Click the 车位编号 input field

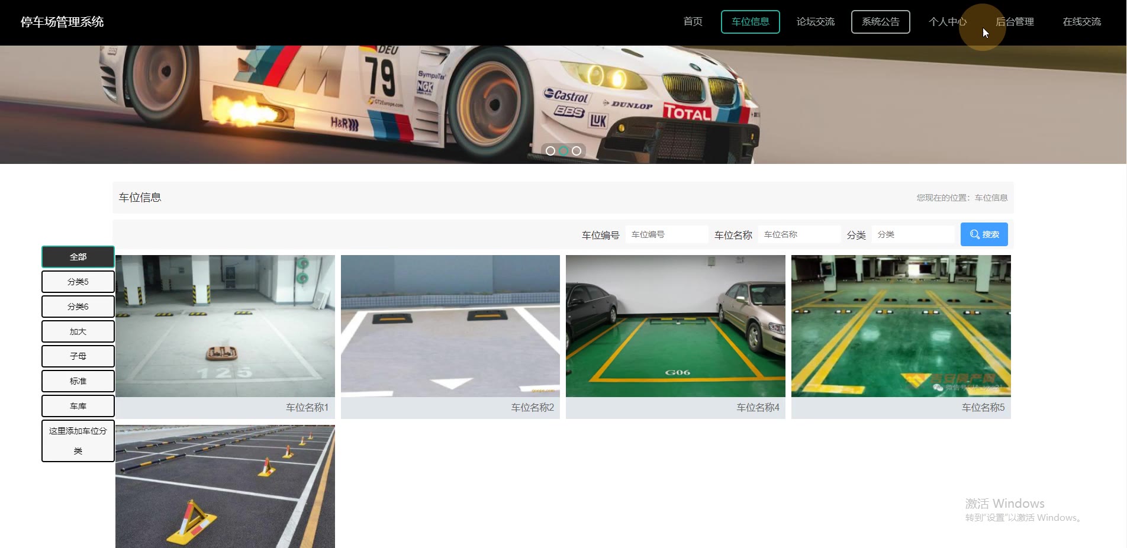(666, 234)
